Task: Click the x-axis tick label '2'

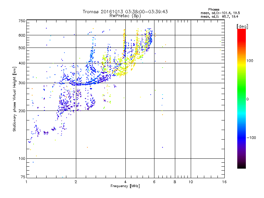Action: (76, 182)
